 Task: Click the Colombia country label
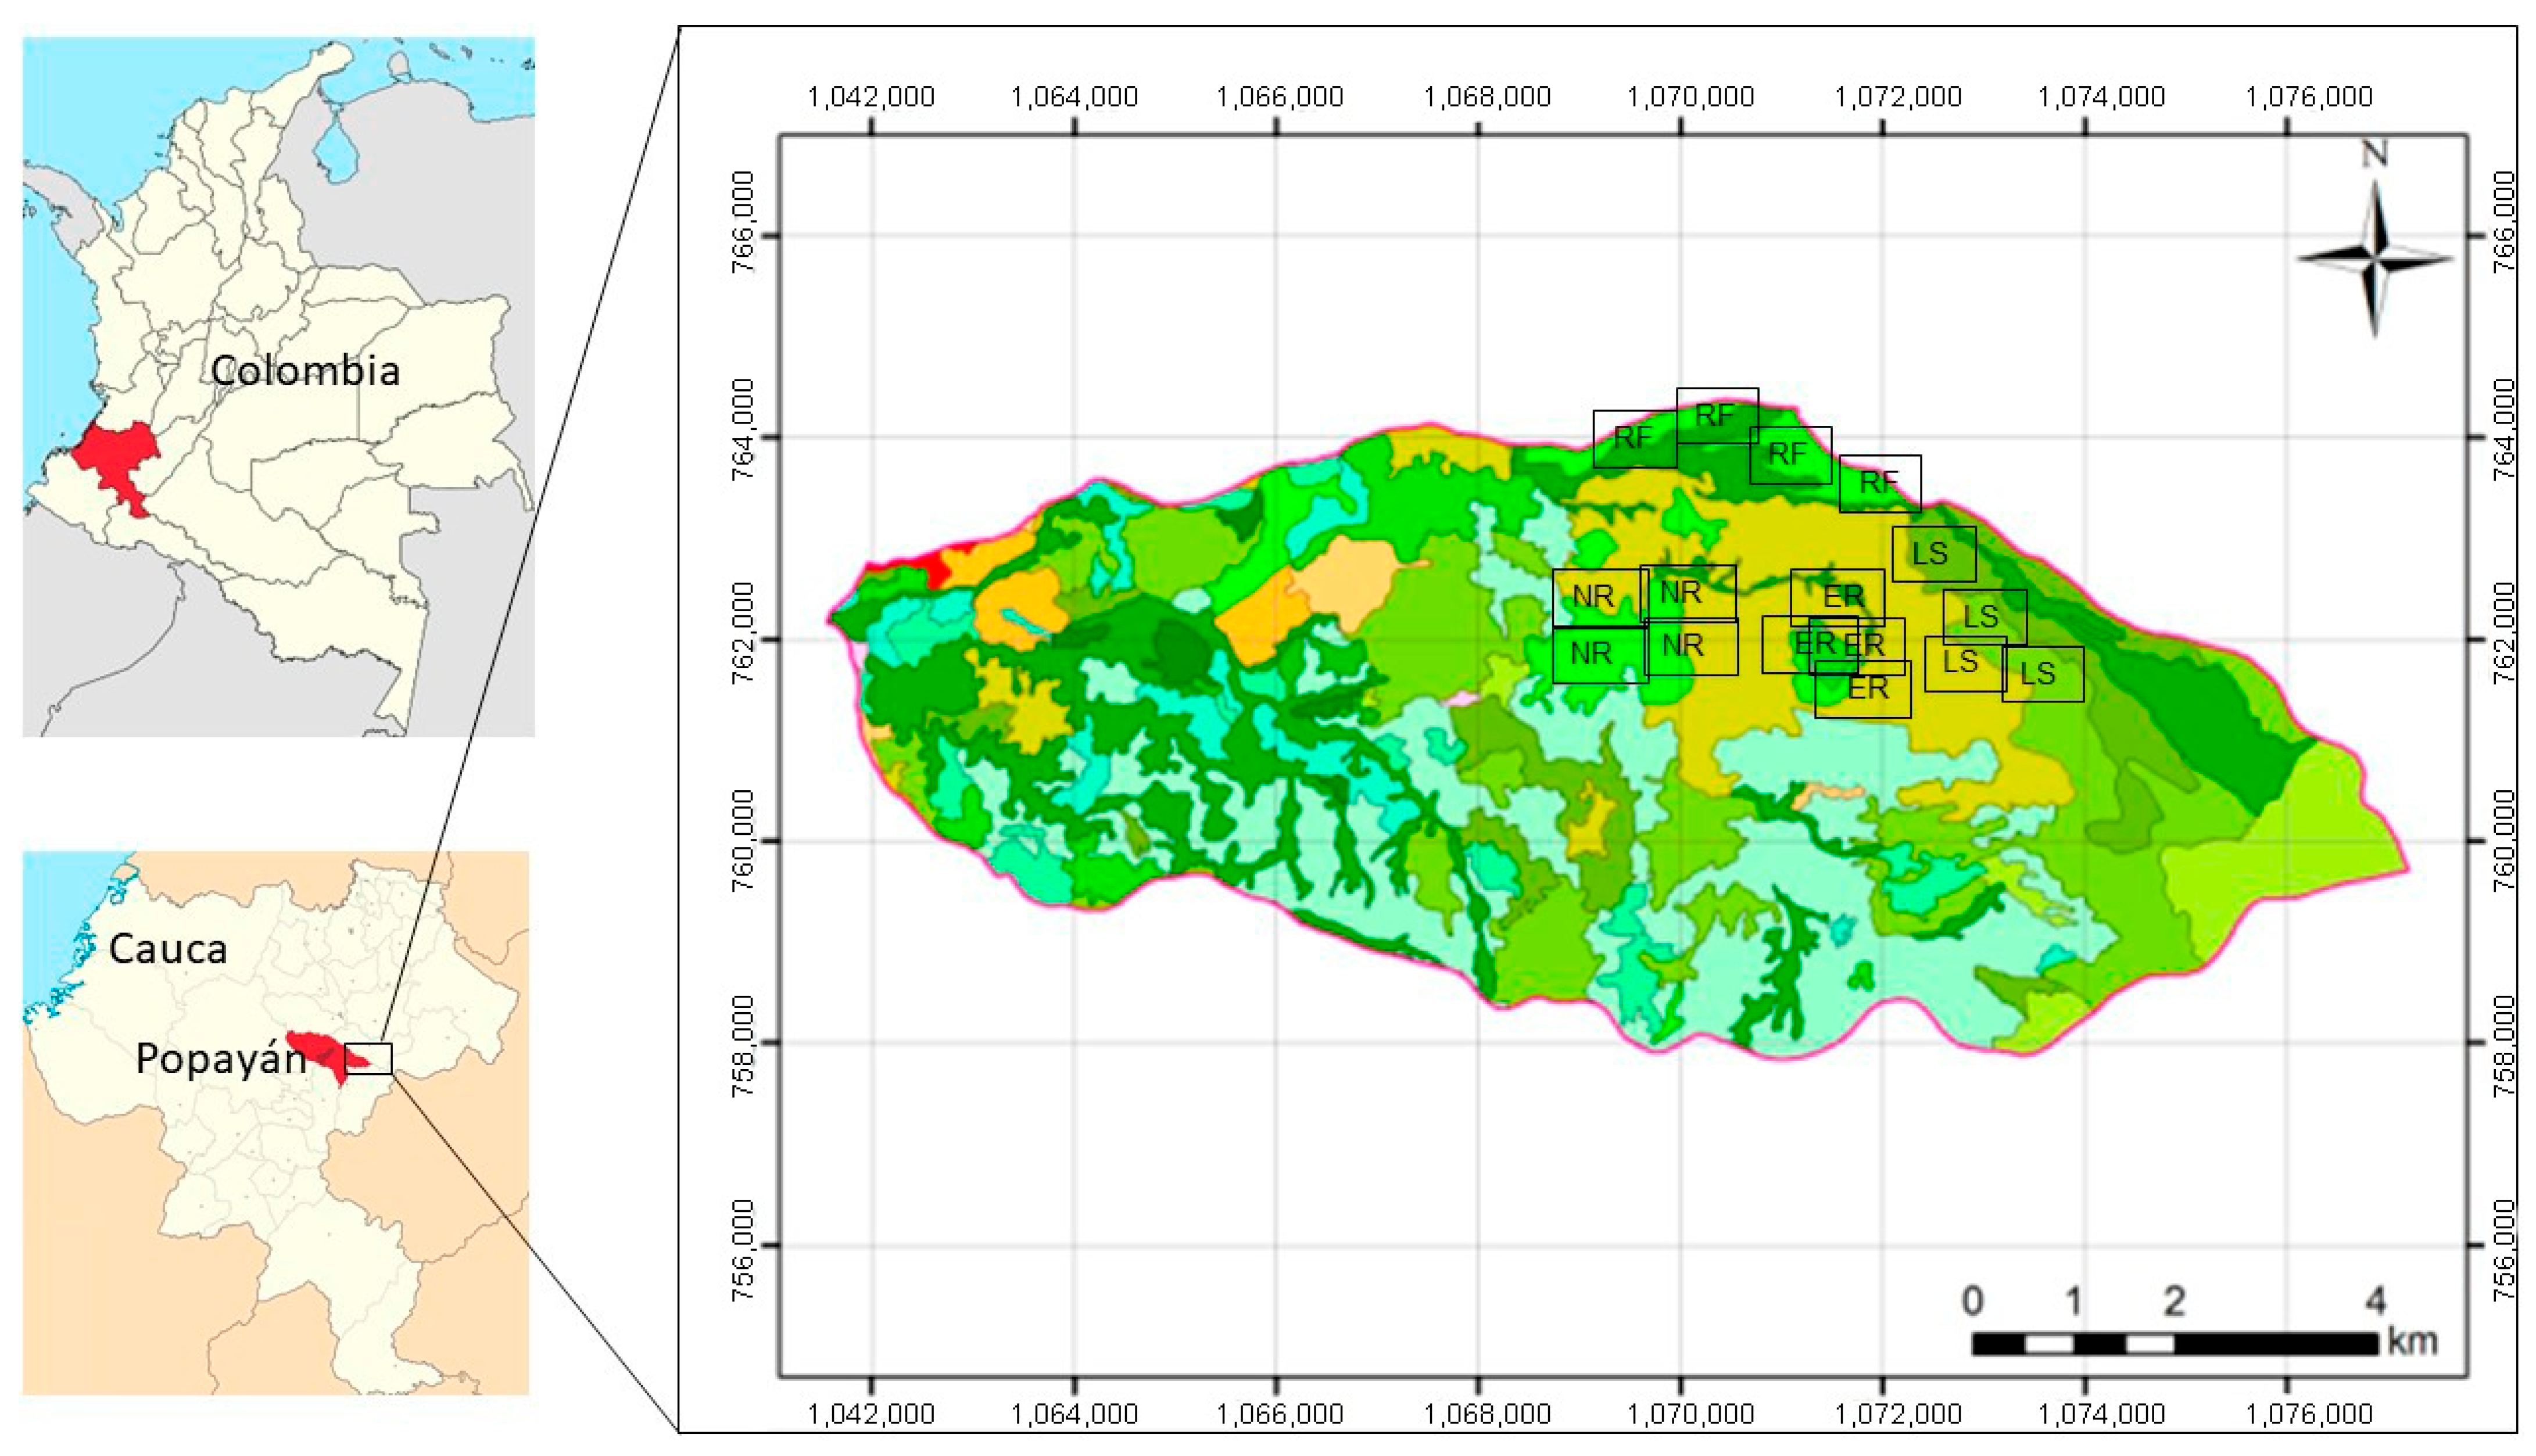click(x=305, y=371)
